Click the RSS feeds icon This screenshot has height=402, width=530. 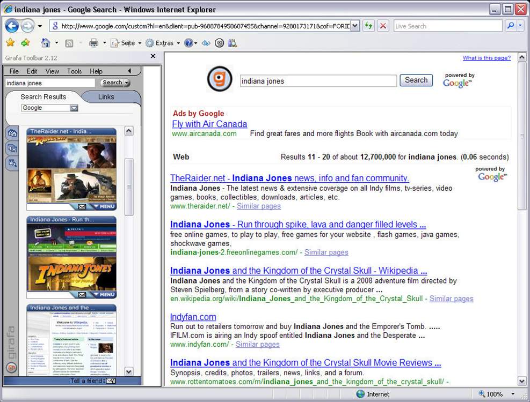69,43
